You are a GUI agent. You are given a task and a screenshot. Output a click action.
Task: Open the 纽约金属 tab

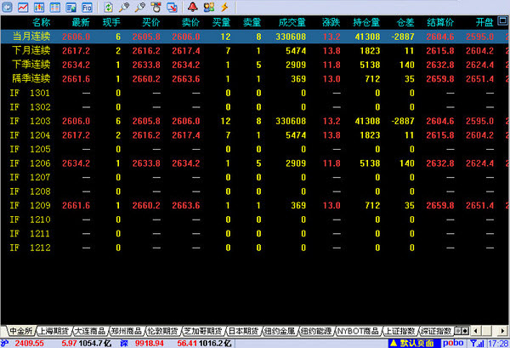(280, 331)
